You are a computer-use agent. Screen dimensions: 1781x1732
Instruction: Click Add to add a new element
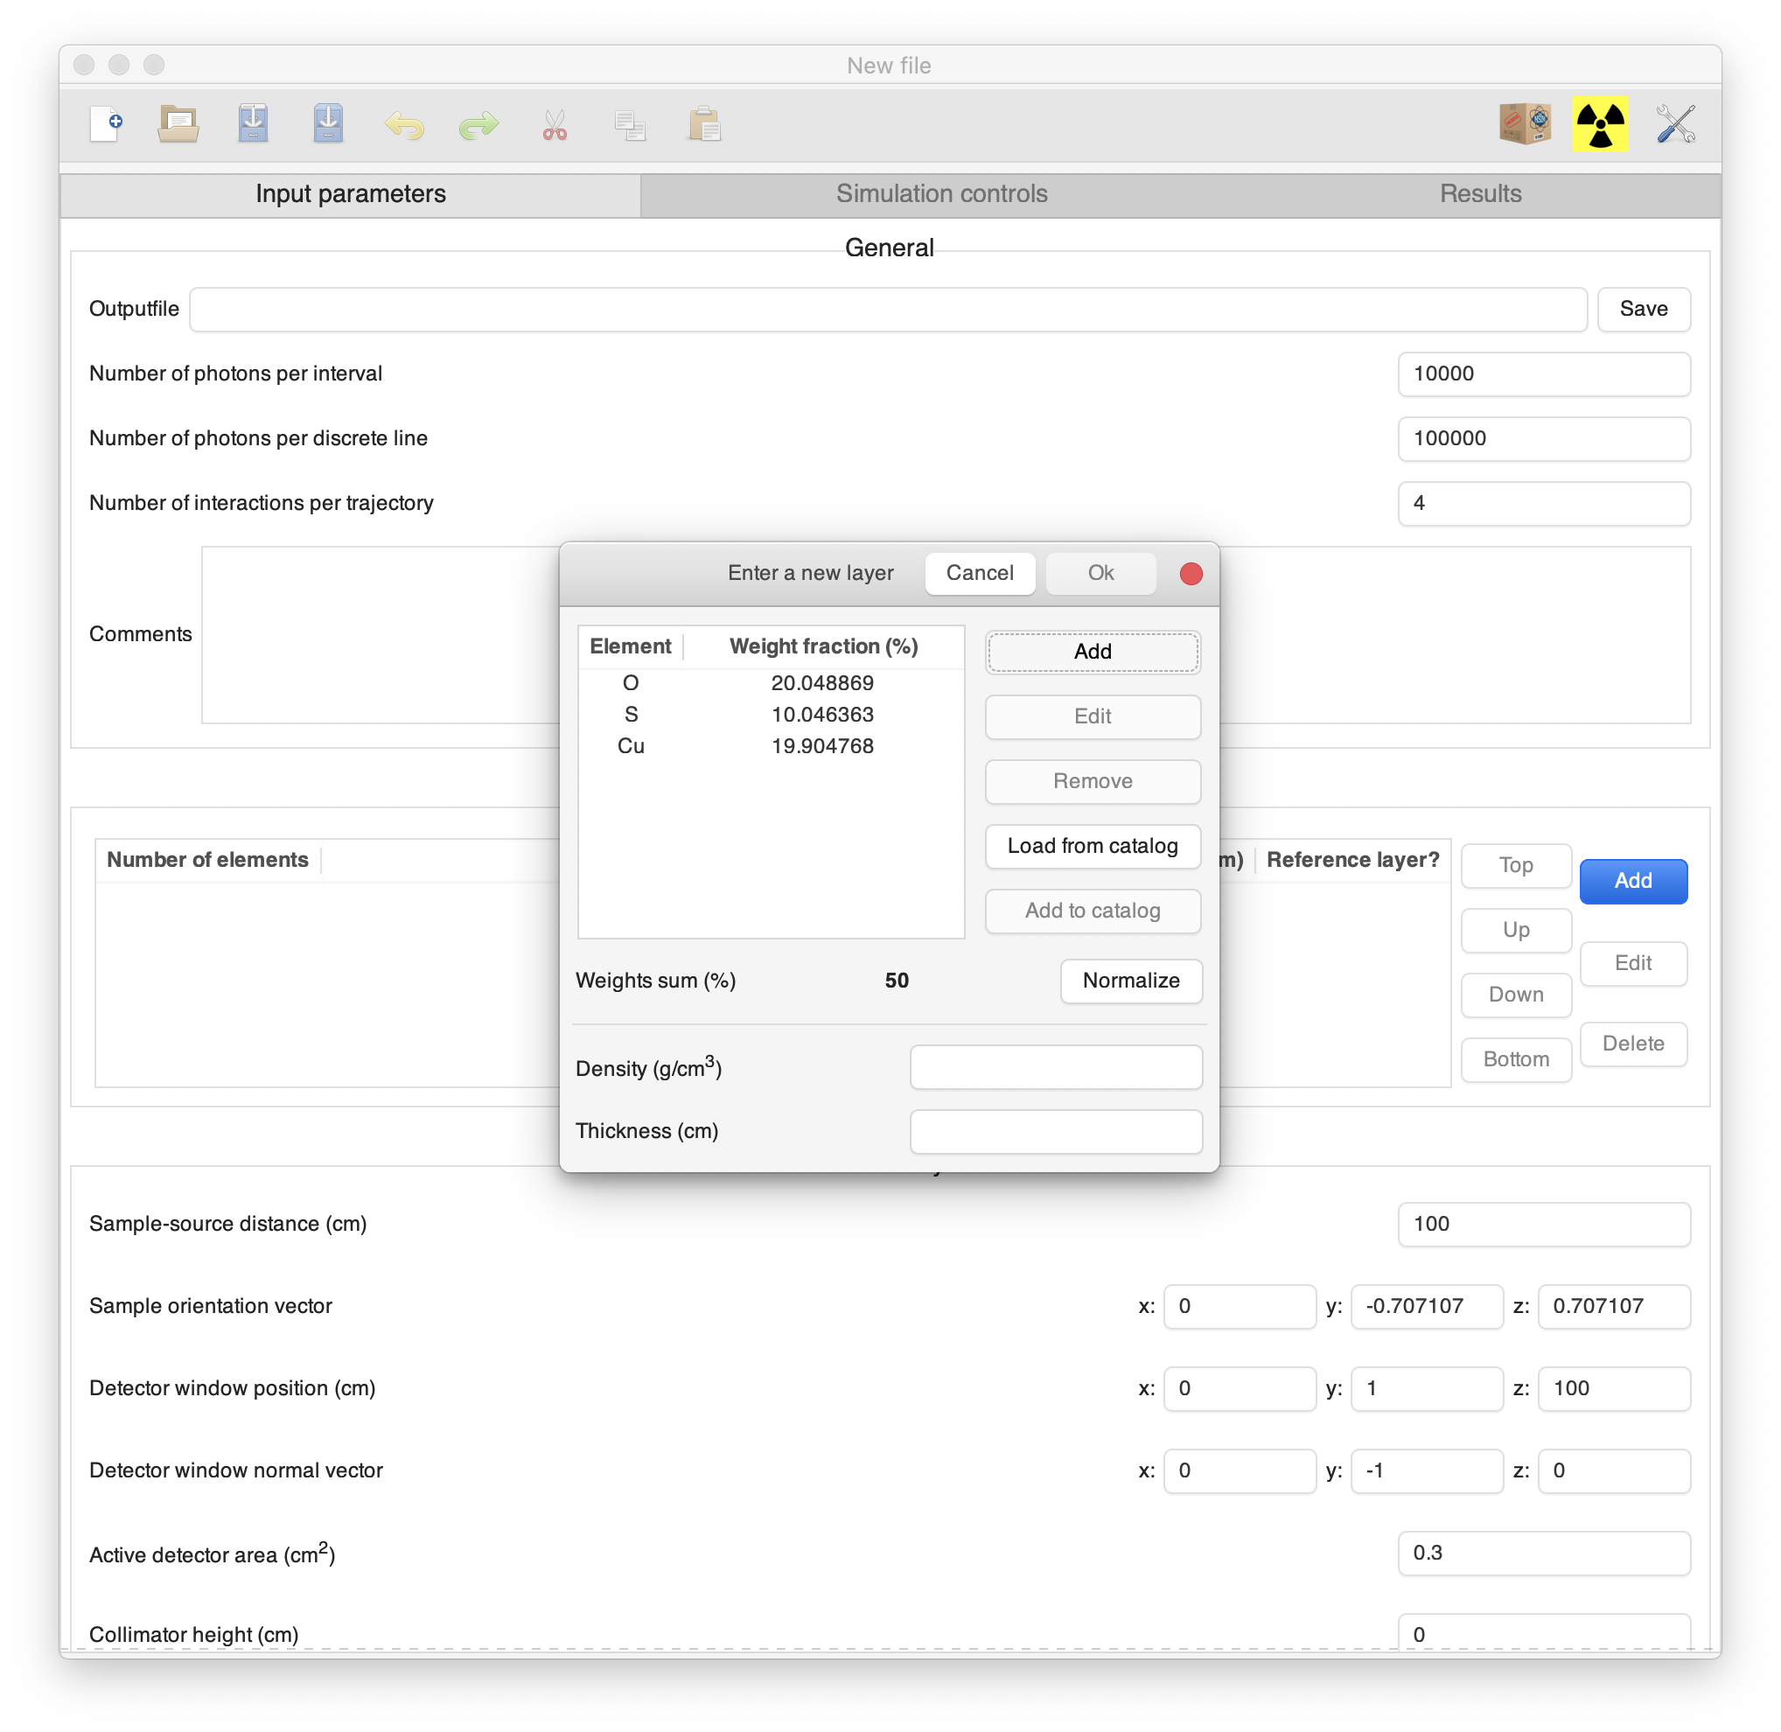[1093, 651]
